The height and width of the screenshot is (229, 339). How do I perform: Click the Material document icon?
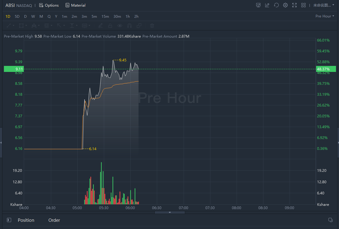(x=67, y=5)
